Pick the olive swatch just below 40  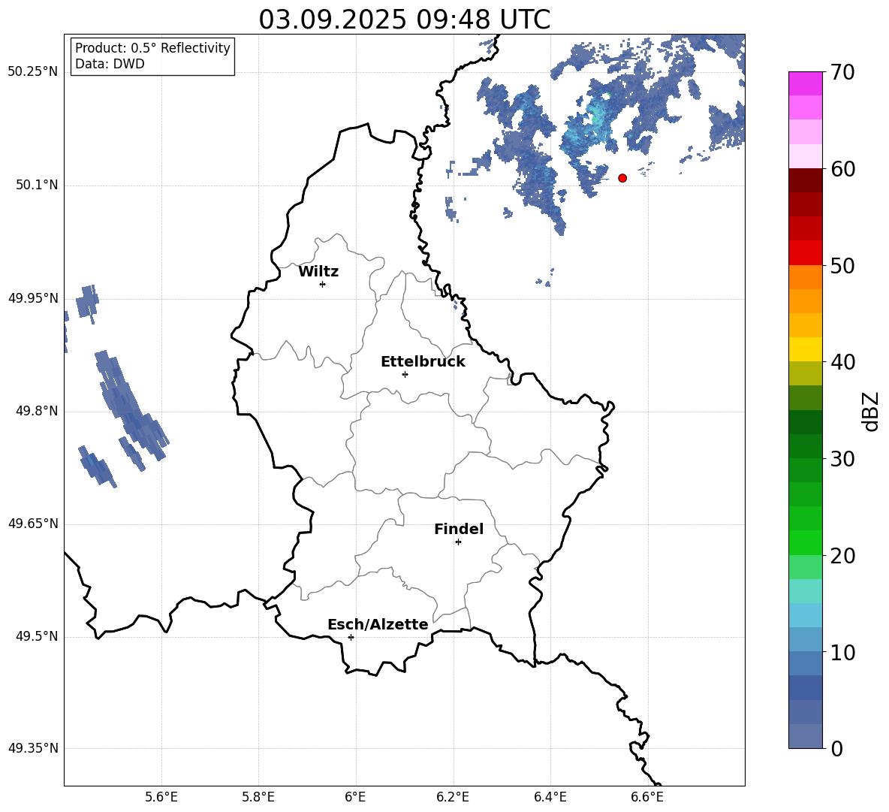coord(805,373)
